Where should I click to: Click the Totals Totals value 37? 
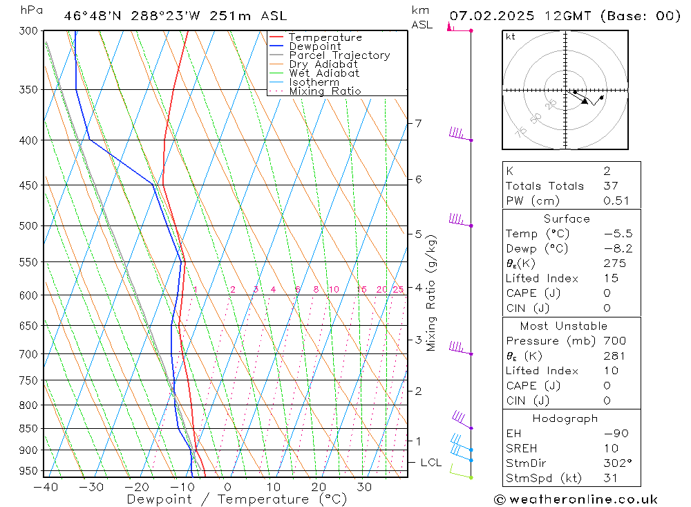tap(612, 186)
